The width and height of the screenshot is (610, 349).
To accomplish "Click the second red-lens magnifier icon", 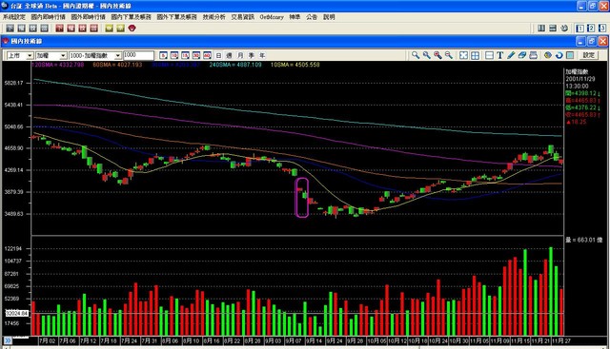I will tap(449, 55).
